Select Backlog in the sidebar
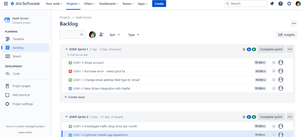Image resolution: width=302 pixels, height=137 pixels. click(25, 48)
